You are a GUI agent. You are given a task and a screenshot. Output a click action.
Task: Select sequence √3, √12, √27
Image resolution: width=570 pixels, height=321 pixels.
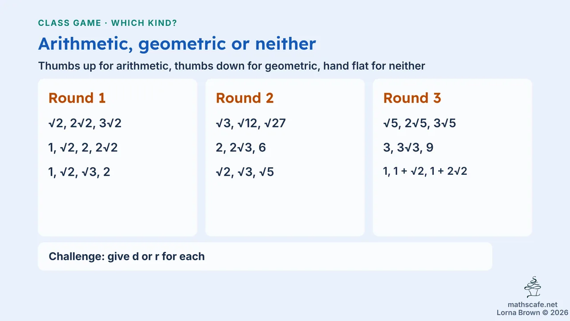click(x=251, y=123)
